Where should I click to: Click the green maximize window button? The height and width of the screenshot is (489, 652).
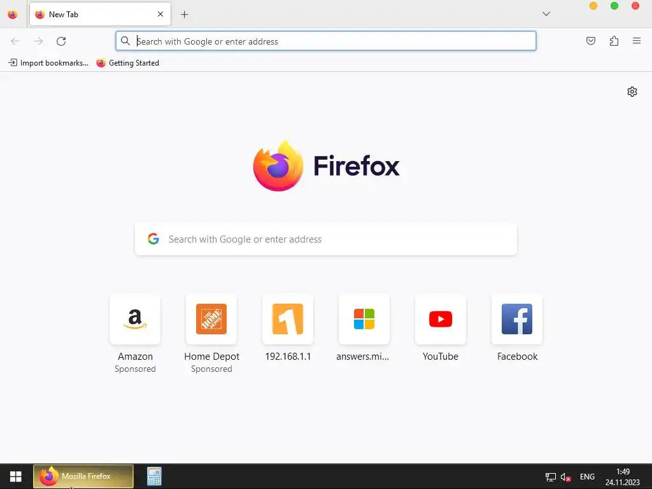point(614,6)
